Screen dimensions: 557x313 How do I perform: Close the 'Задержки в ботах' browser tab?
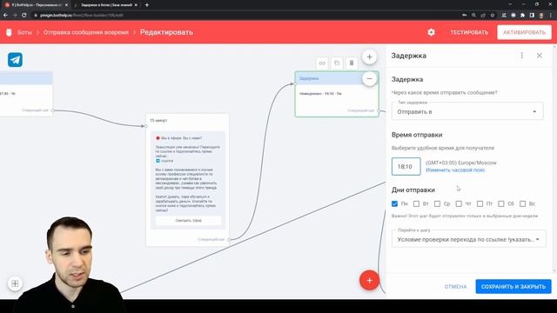(x=136, y=5)
